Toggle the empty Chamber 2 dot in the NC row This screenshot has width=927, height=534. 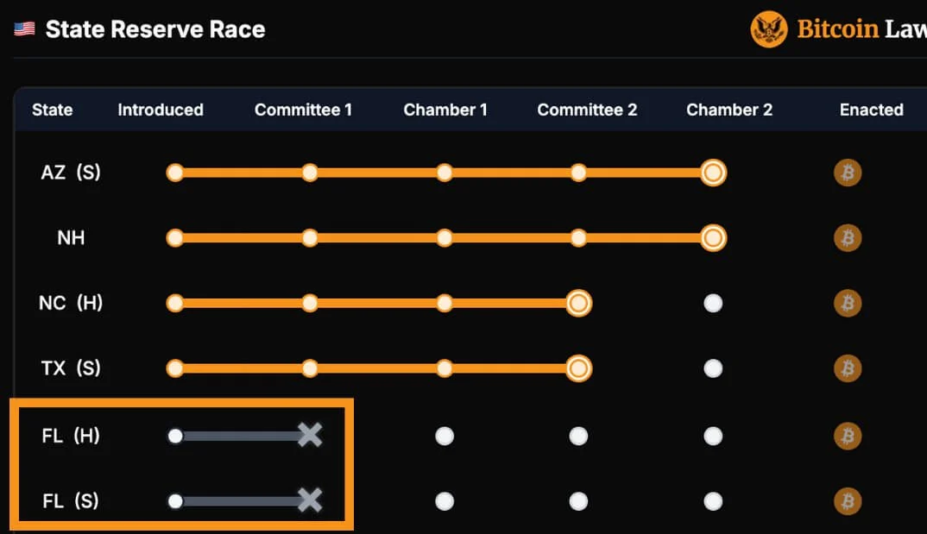pyautogui.click(x=713, y=303)
